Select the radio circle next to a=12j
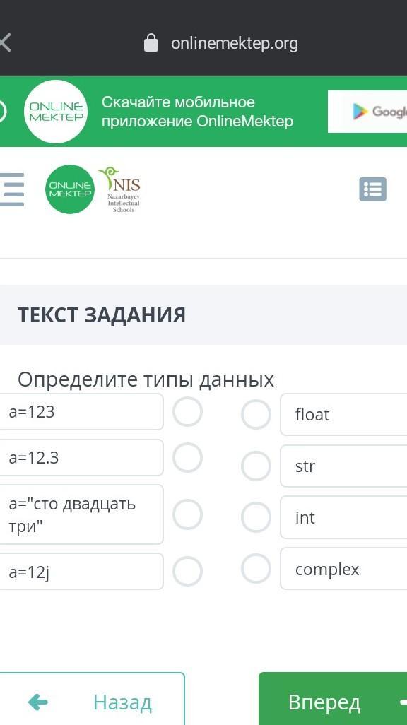407x725 pixels. click(x=187, y=572)
